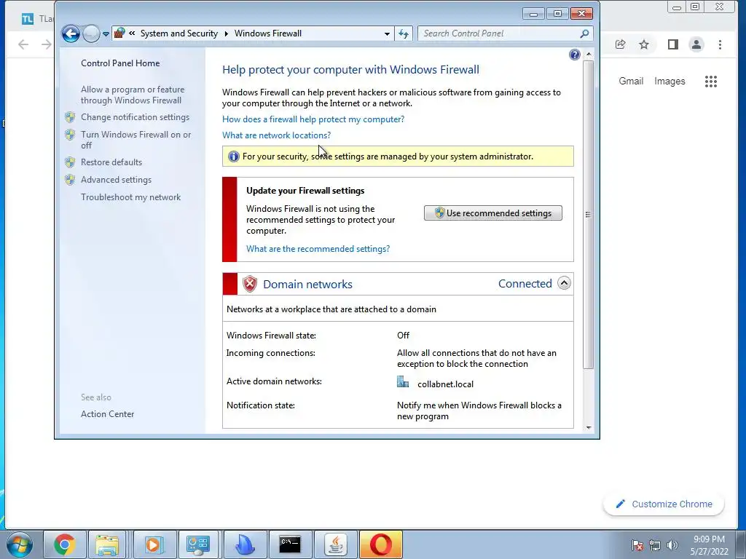Open Action Center link
The height and width of the screenshot is (559, 746).
[108, 414]
